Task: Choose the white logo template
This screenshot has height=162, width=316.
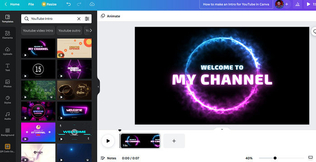Action: pyautogui.click(x=38, y=153)
